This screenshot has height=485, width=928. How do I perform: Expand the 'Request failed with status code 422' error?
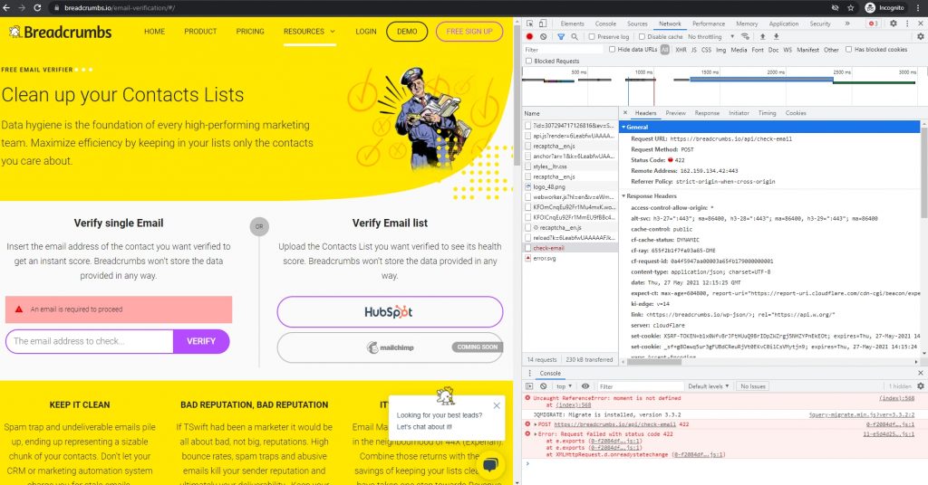coord(536,433)
